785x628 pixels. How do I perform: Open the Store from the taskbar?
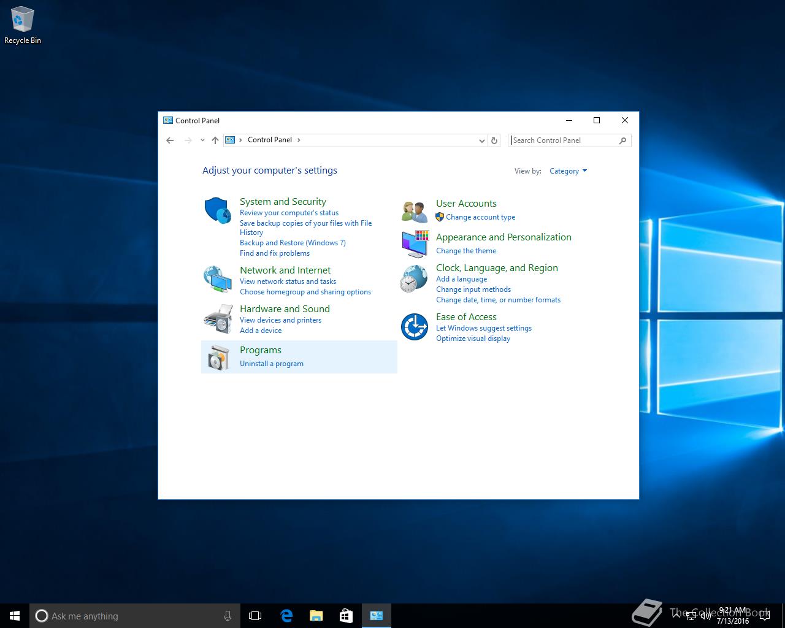click(x=346, y=616)
